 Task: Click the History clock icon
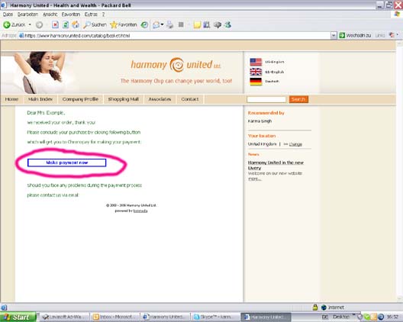(144, 24)
